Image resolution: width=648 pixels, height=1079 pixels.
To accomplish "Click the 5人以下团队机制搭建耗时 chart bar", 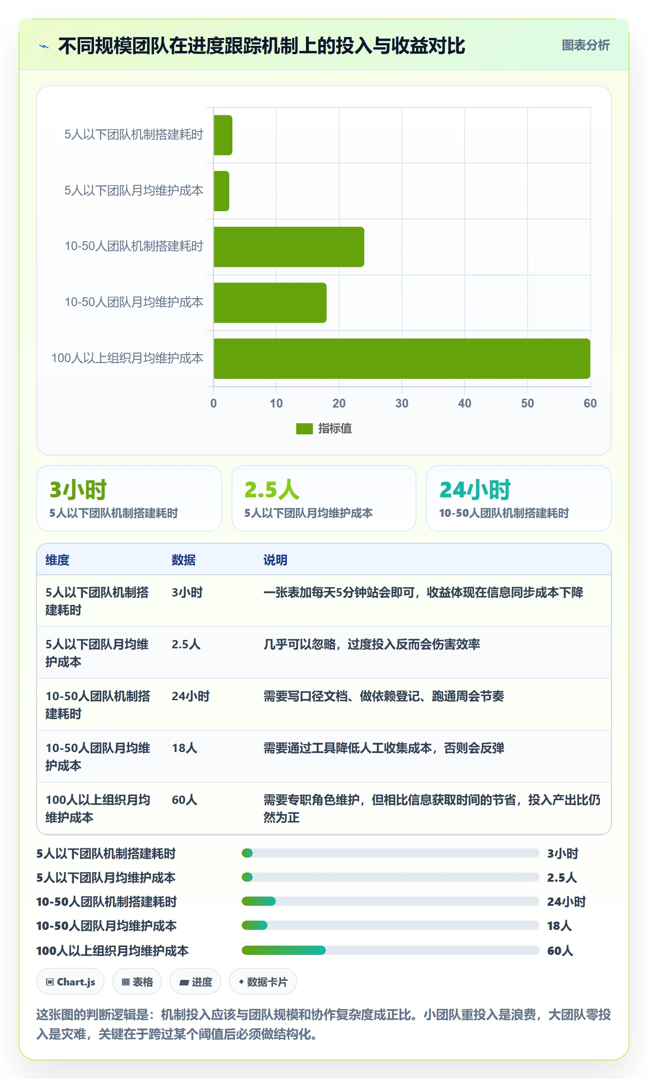I will coord(223,135).
